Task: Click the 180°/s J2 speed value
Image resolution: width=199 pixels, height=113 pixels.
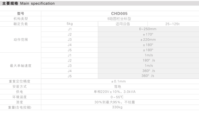Action: (x=149, y=60)
